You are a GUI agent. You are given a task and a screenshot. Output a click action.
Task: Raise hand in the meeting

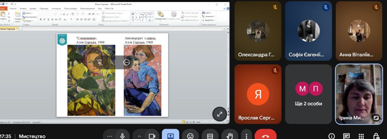(230, 136)
